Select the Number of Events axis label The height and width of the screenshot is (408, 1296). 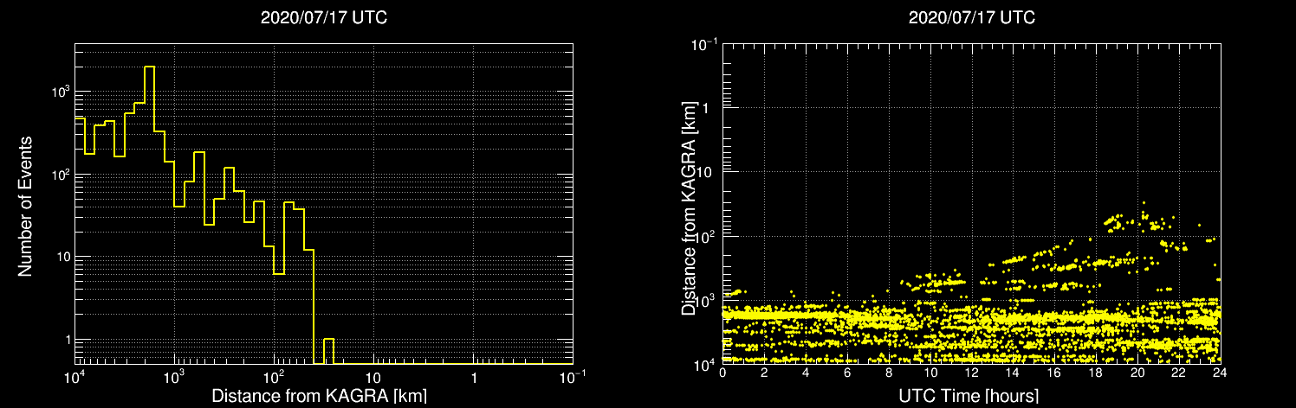point(25,205)
